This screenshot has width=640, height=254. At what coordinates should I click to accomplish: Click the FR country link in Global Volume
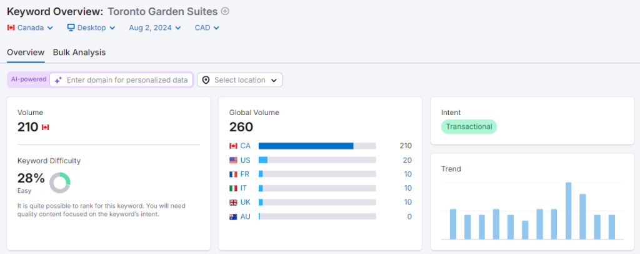(x=245, y=174)
